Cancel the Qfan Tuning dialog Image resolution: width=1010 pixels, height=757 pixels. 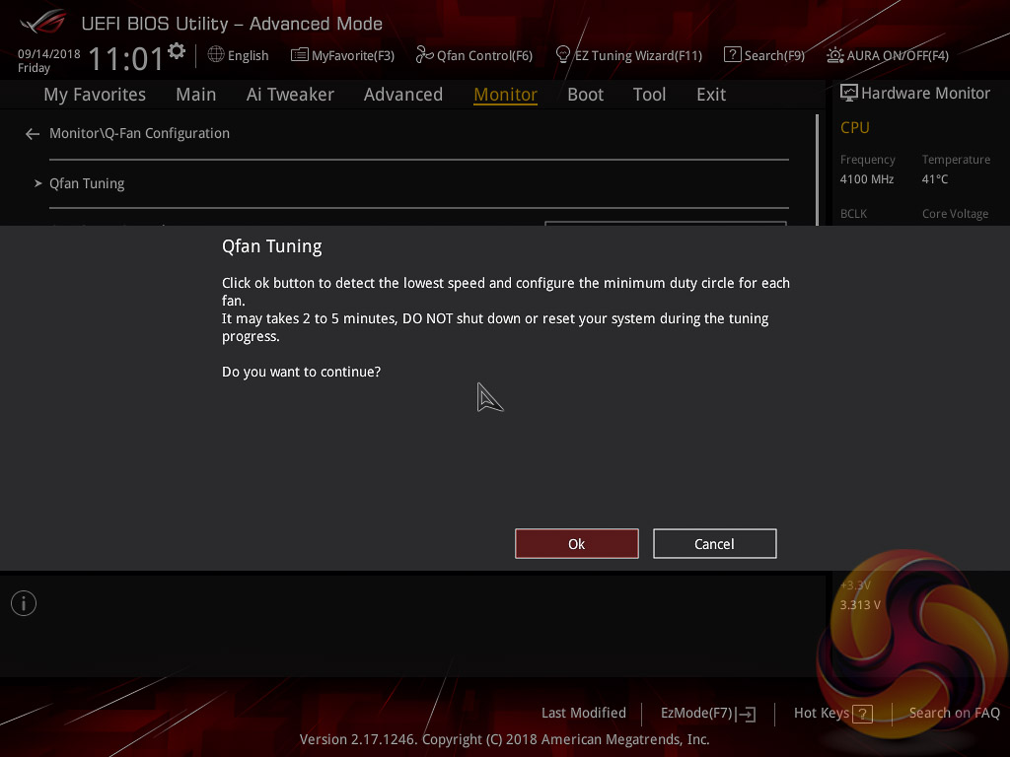[714, 544]
